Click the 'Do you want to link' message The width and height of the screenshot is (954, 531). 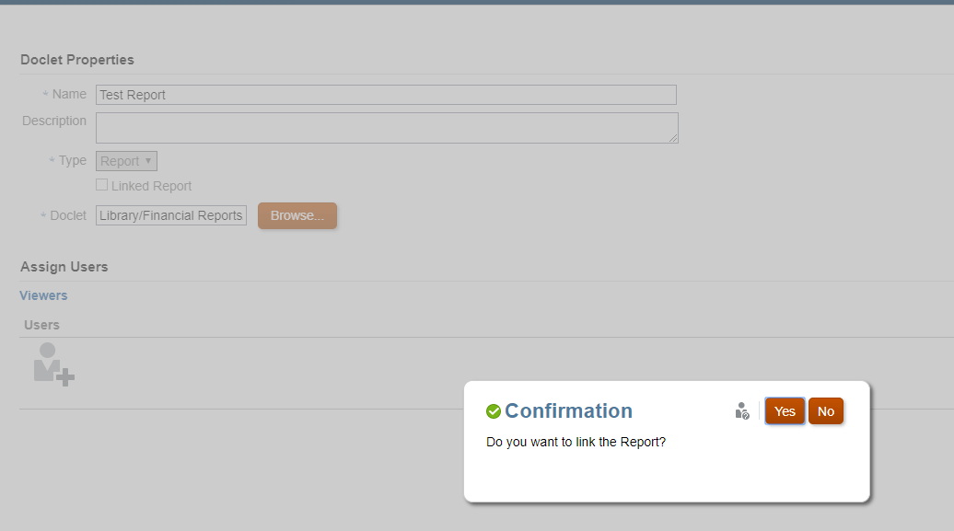(x=576, y=442)
